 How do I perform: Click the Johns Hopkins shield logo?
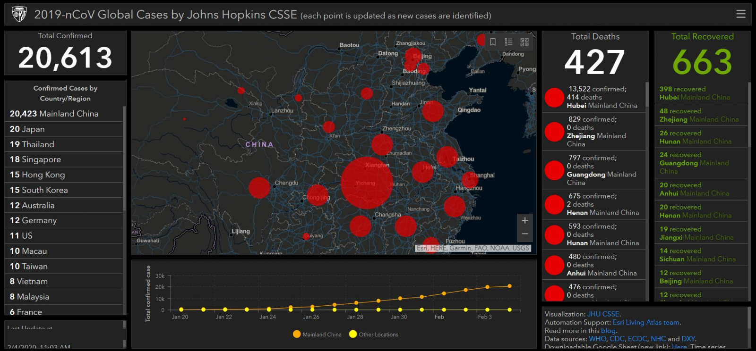pos(19,15)
